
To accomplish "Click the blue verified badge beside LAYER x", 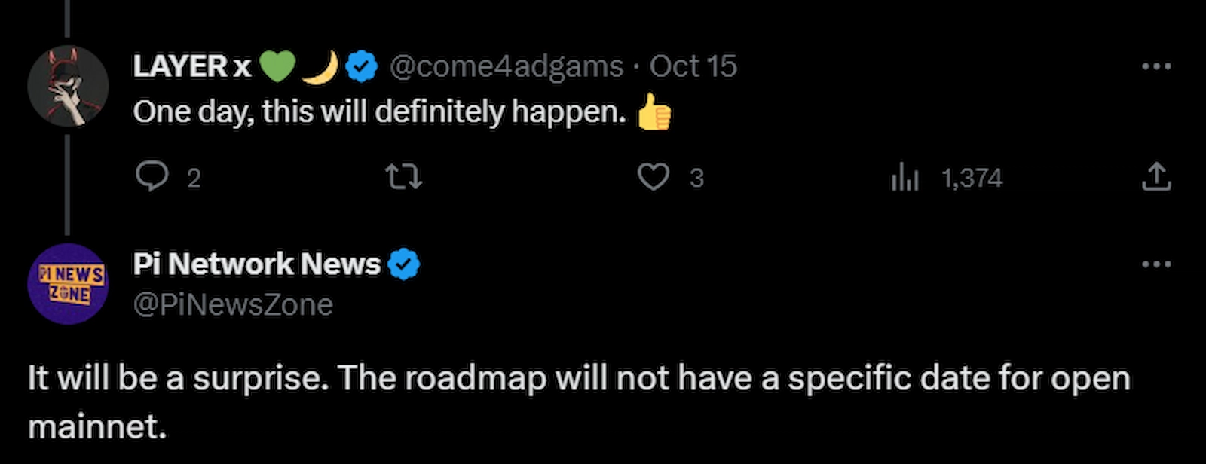I will coord(362,67).
